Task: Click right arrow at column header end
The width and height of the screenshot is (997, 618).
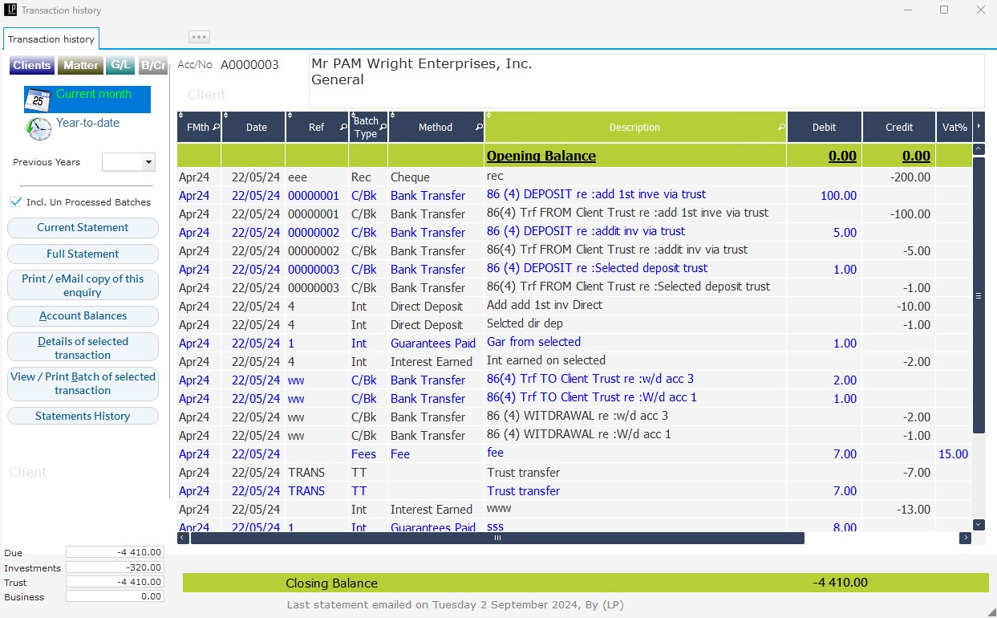Action: pos(978,127)
